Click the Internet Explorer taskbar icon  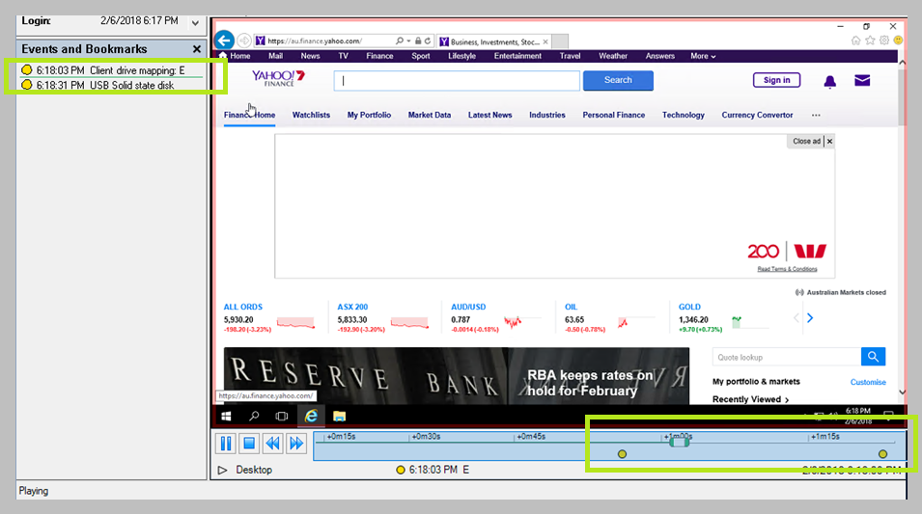[312, 416]
